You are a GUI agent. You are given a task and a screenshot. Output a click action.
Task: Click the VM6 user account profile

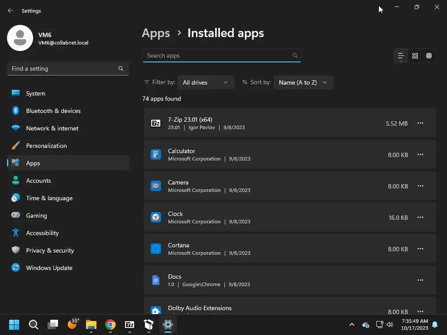[48, 38]
